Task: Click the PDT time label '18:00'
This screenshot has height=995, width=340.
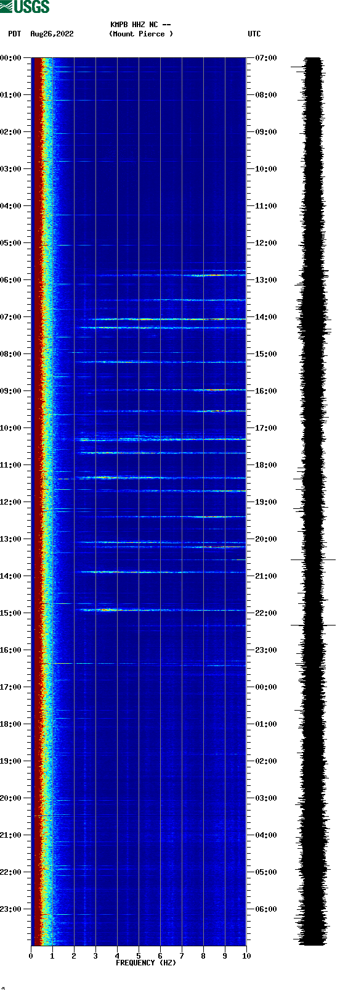Action: point(10,724)
